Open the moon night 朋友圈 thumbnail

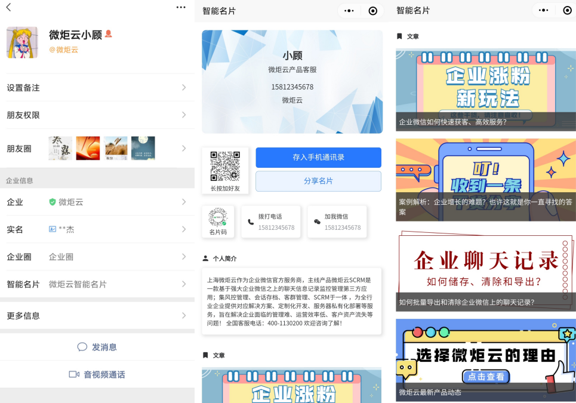coord(143,148)
